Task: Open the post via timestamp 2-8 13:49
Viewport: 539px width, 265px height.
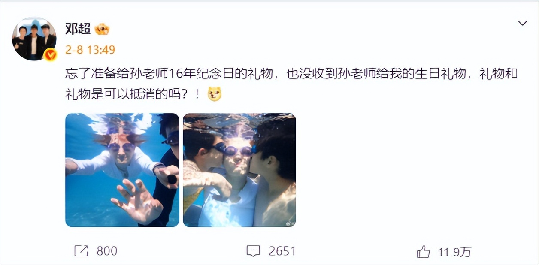Action: pyautogui.click(x=90, y=50)
